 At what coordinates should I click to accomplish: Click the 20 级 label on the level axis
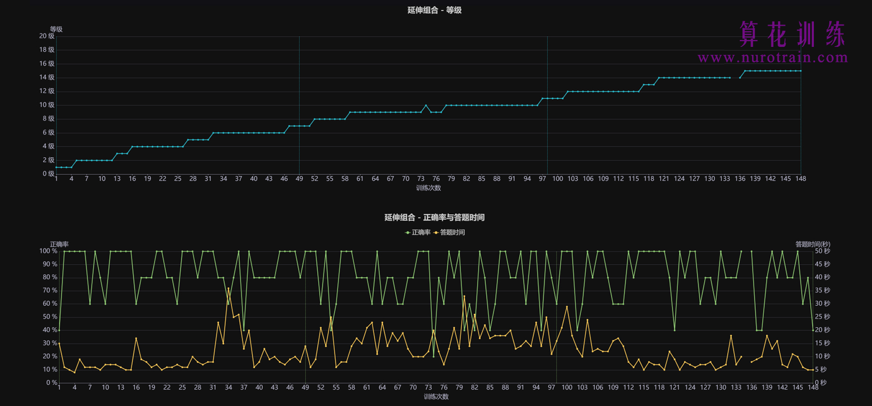pos(47,36)
